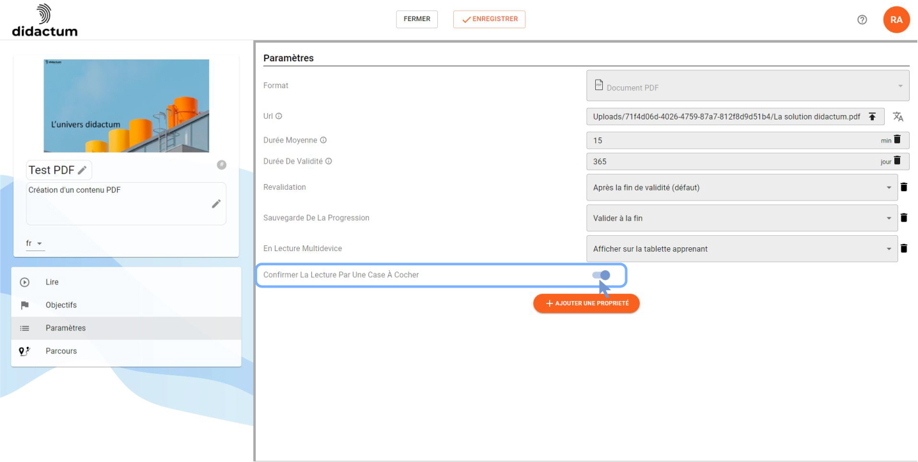Click the L'univers didactum thumbnail image
The width and height of the screenshot is (918, 462).
click(x=127, y=105)
